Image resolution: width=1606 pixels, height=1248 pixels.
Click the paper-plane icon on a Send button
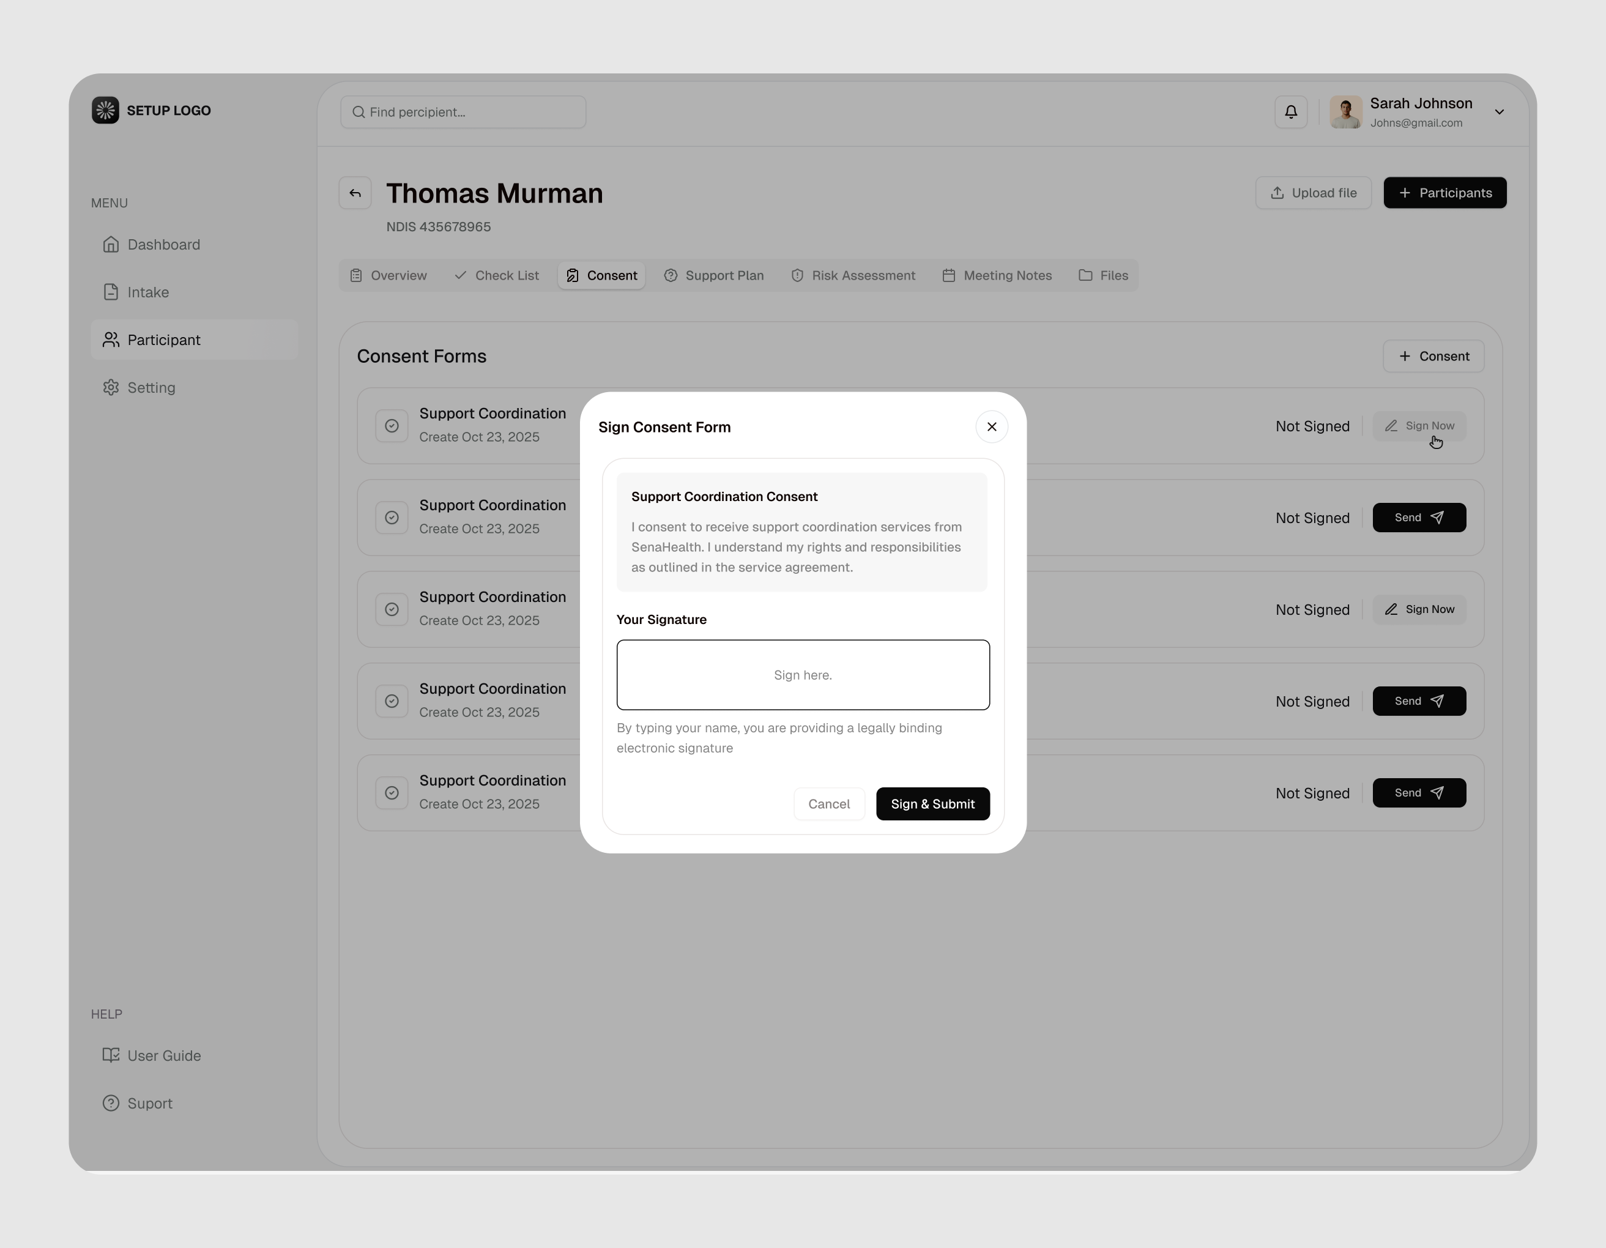point(1438,517)
